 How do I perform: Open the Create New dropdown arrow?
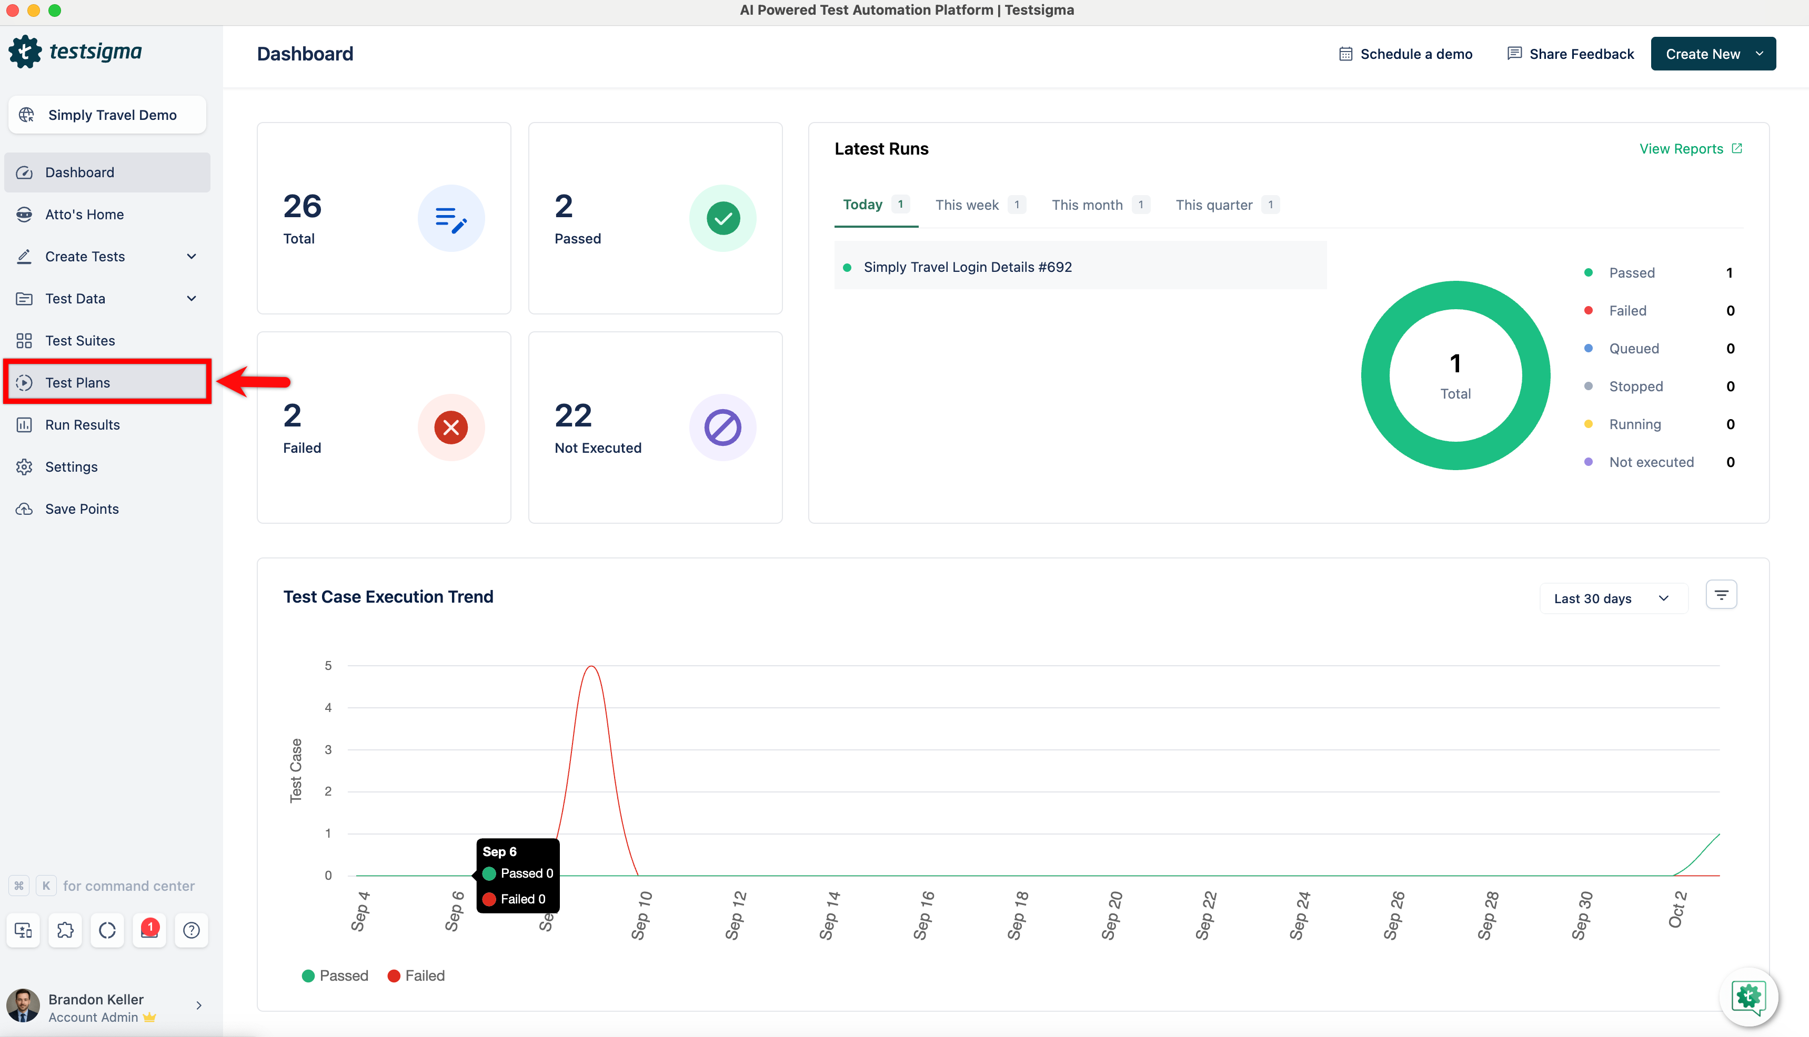tap(1759, 54)
